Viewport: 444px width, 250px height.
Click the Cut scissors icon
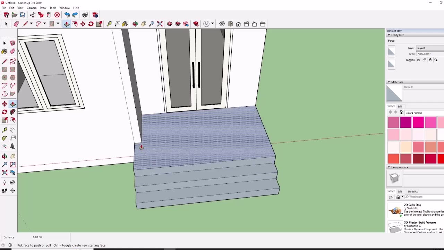click(33, 15)
